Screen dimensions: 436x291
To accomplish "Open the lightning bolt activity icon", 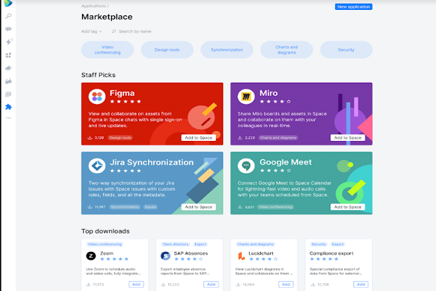I will [9, 42].
